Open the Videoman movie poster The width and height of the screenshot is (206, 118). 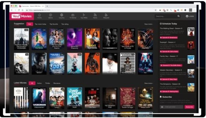pyautogui.click(x=39, y=98)
